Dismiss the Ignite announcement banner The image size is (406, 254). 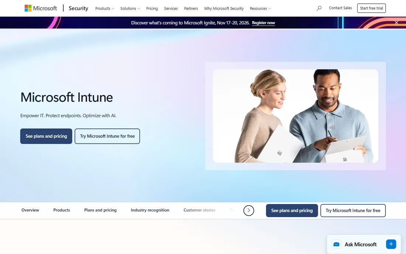pos(396,23)
